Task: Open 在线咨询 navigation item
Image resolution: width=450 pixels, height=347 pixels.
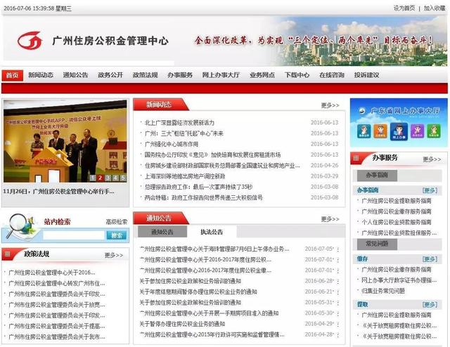Action: click(x=332, y=75)
